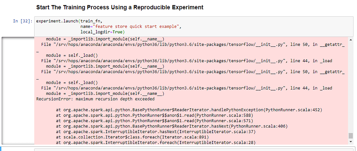The image size is (357, 151).
Task: Click the In [32] cell prompt
Action: point(23,21)
